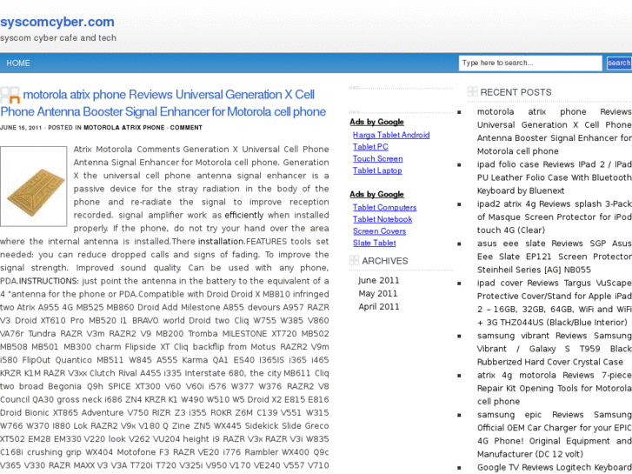Click the 'JUNE 15, 2011' post date
Image resolution: width=632 pixels, height=474 pixels.
(x=21, y=128)
